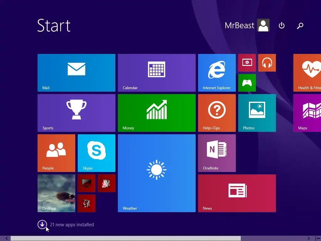This screenshot has width=321, height=241.
Task: Open the Mail tile
Action: point(76,73)
